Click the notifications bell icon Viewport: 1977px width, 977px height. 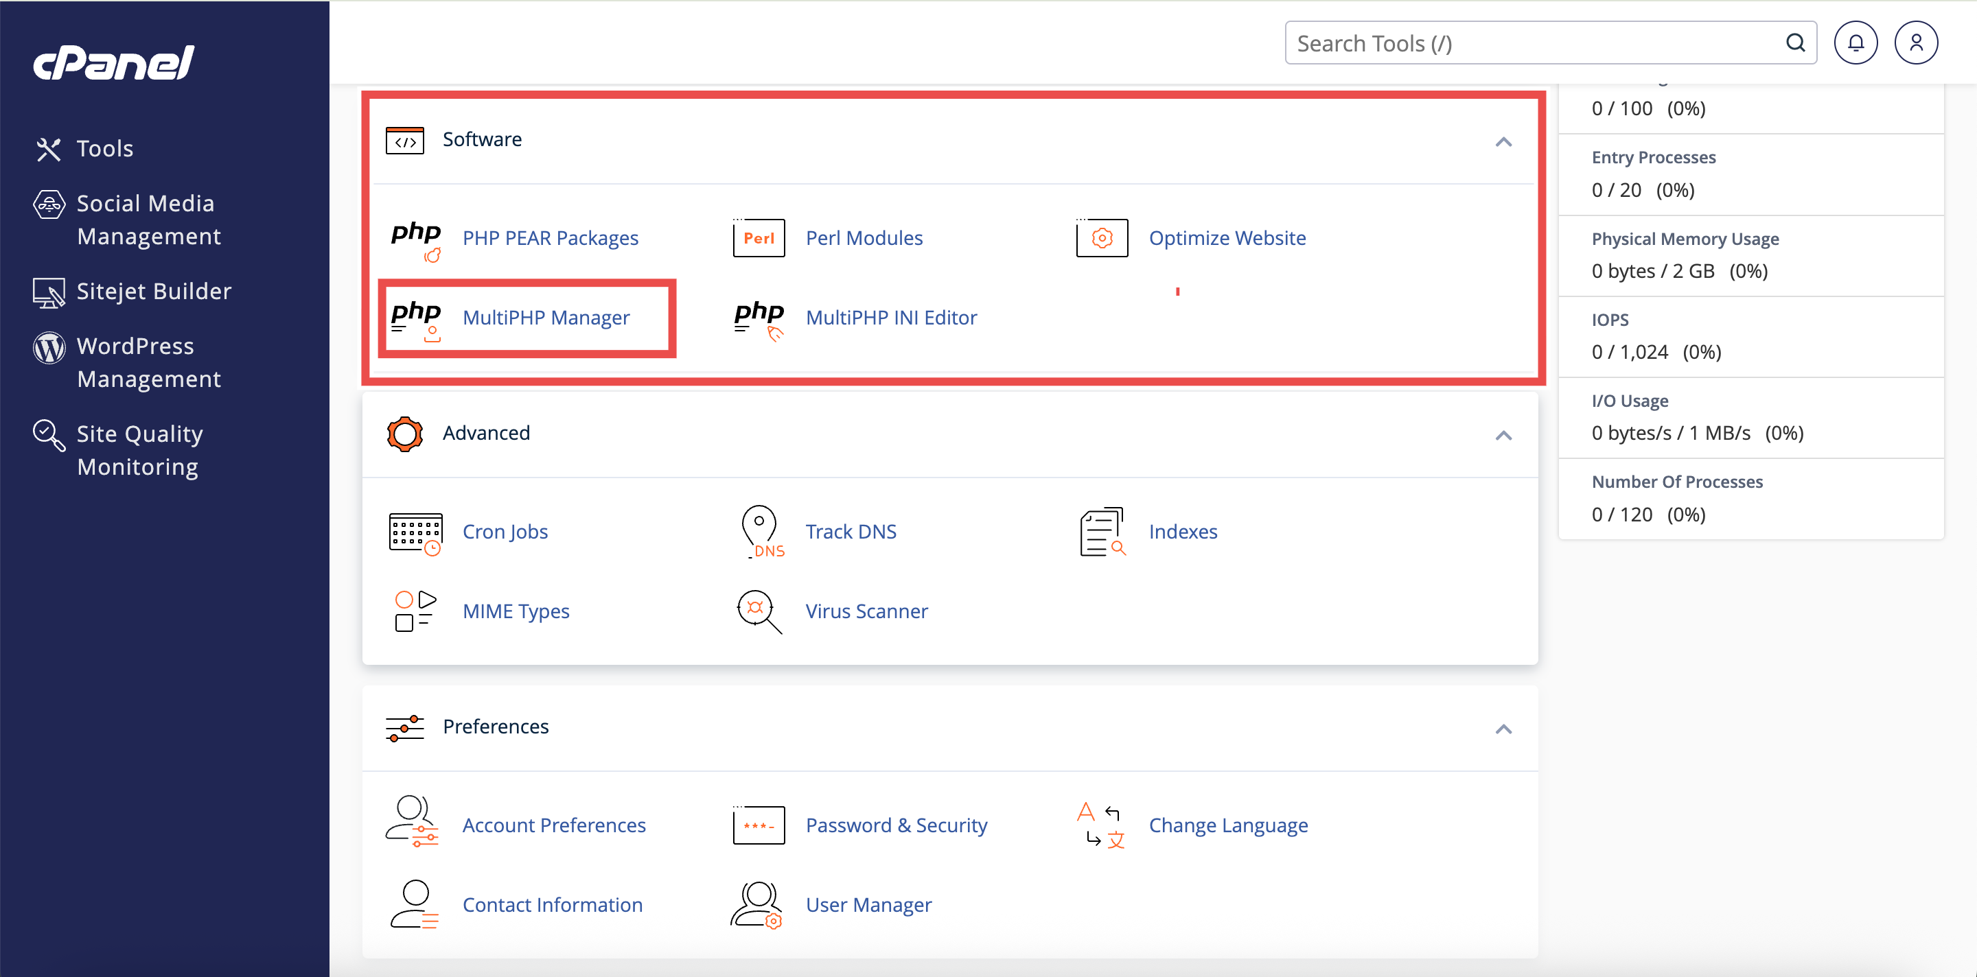pyautogui.click(x=1855, y=43)
